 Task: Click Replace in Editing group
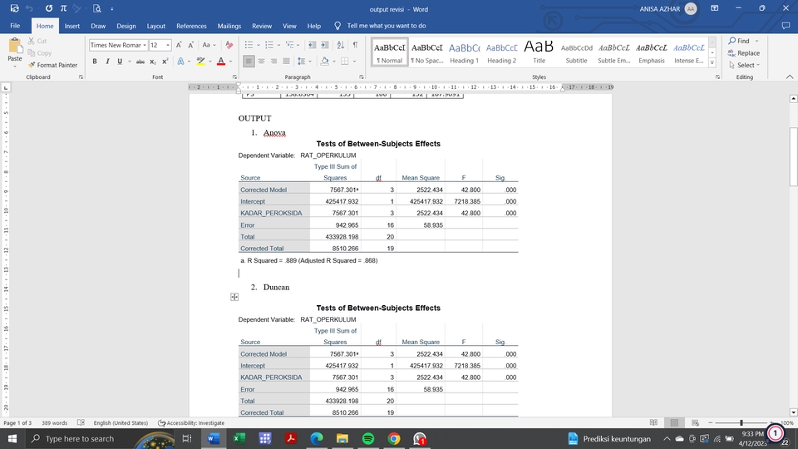click(x=743, y=53)
